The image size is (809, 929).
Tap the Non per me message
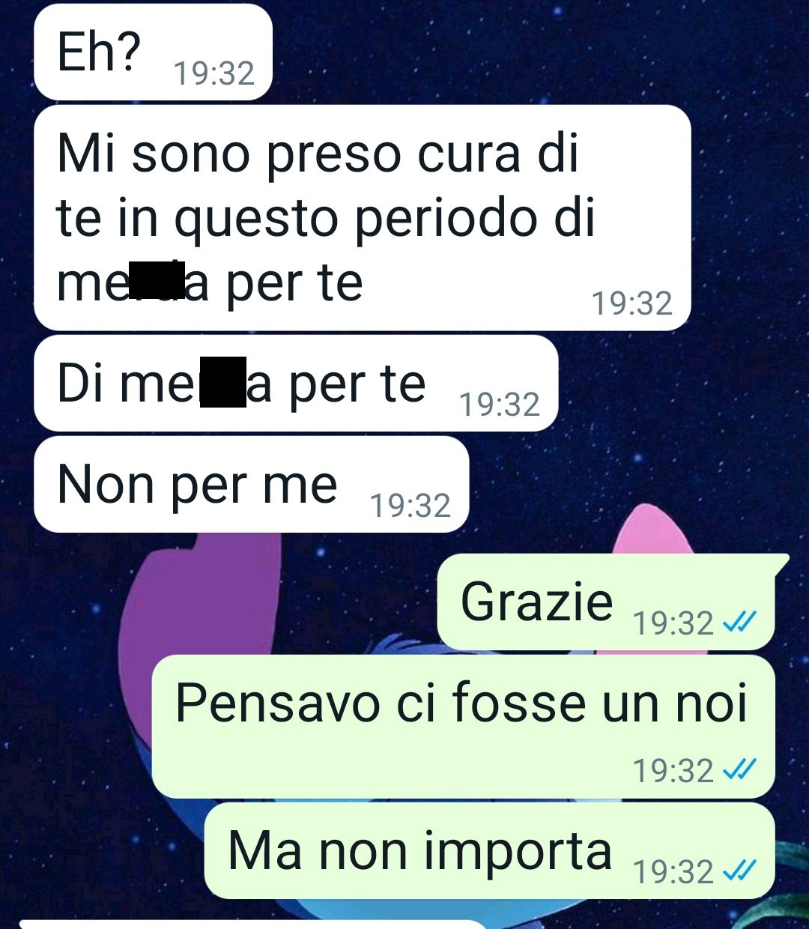tap(251, 485)
